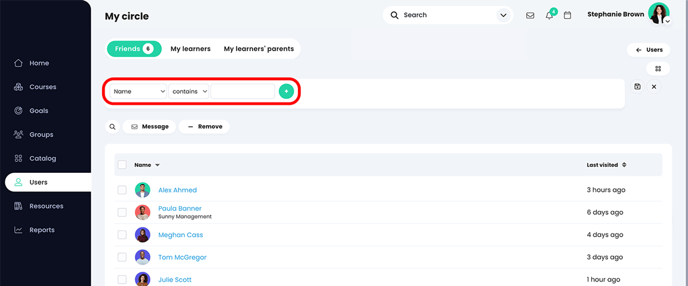Sort by Name column arrow

[x=158, y=165]
